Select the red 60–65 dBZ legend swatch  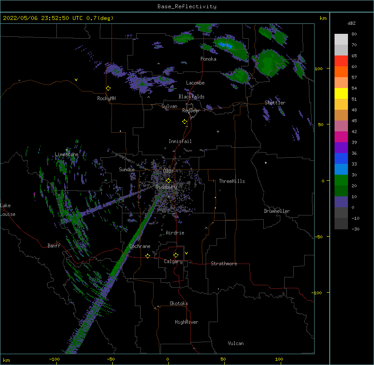(341, 61)
